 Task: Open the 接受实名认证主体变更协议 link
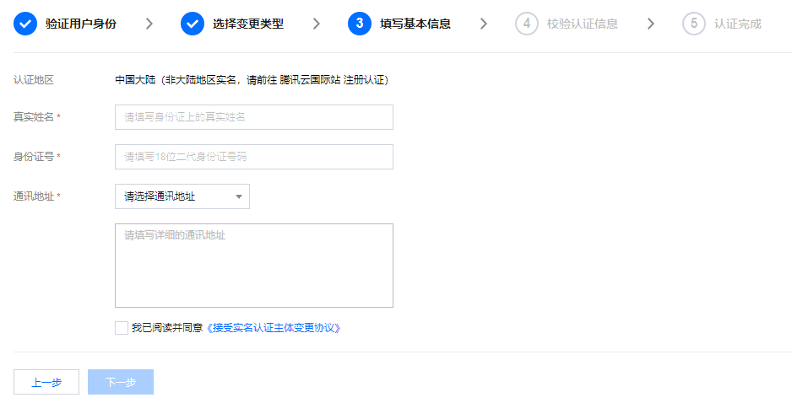[x=274, y=328]
